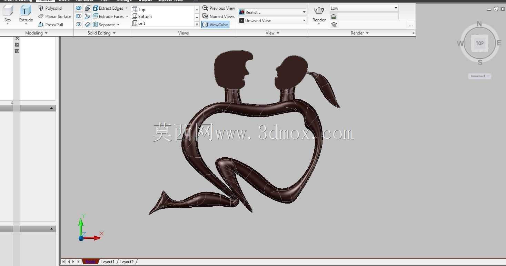
Task: Switch to the Model tab
Action: pos(90,262)
